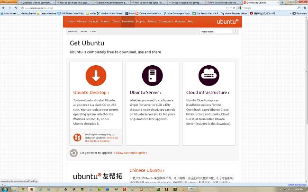Follow the Ubuntu Desktop heading link

pos(91,92)
